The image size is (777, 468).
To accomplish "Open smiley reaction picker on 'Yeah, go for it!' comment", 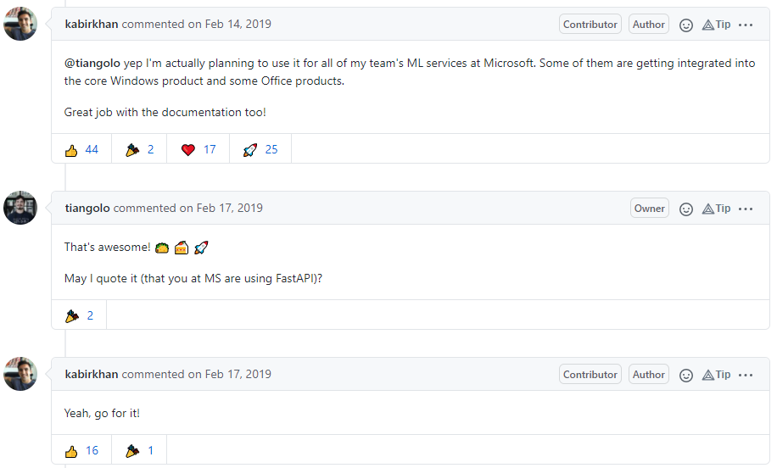I will (686, 376).
